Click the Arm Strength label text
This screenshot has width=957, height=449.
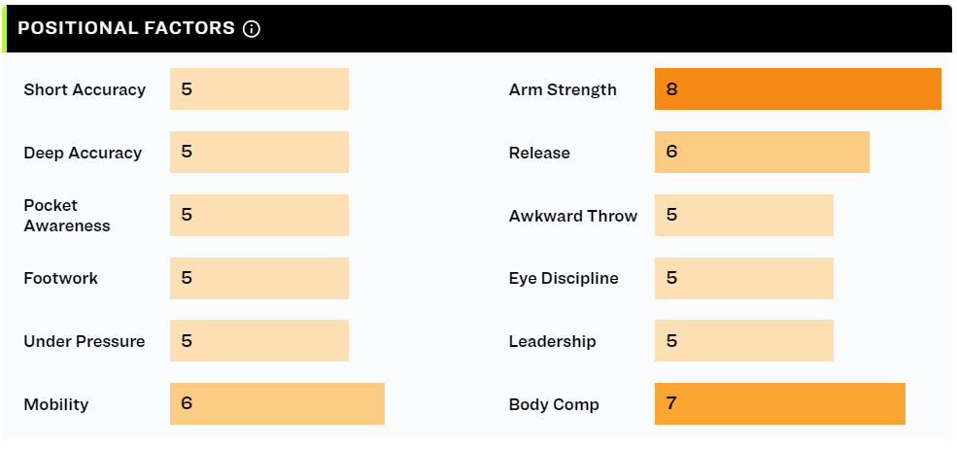coord(563,89)
